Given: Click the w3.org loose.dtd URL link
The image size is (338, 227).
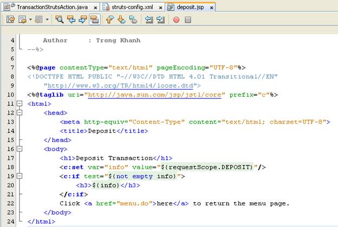Looking at the screenshot, I should [x=120, y=85].
